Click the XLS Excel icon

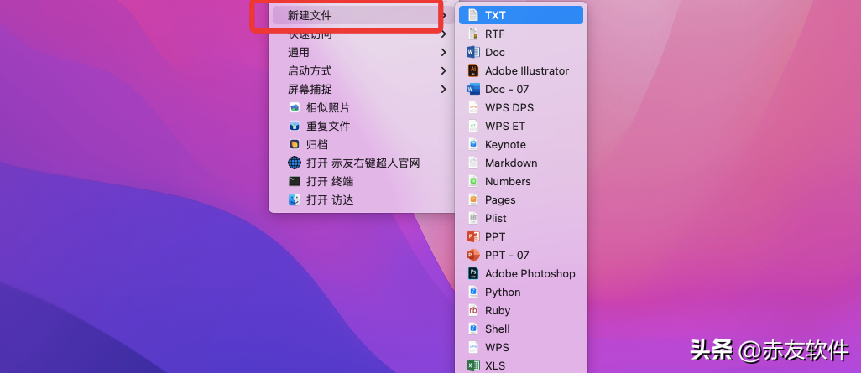(x=472, y=365)
